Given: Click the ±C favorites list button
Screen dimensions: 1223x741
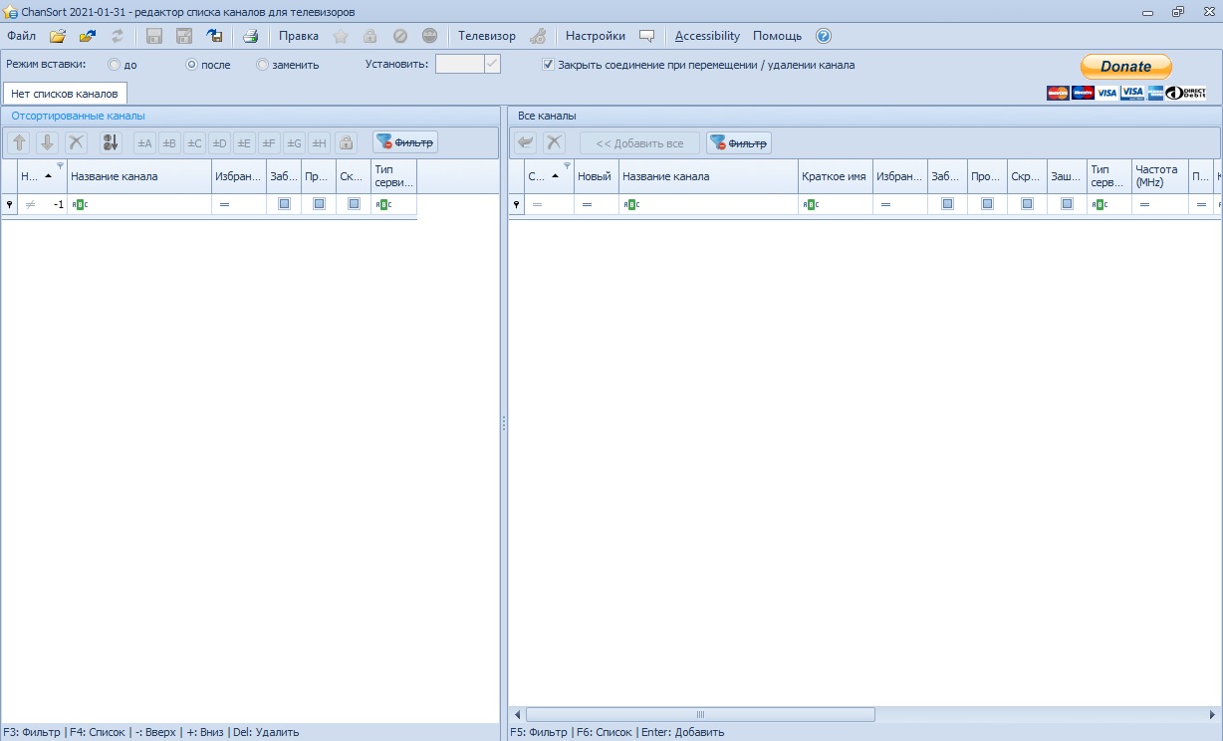Looking at the screenshot, I should [195, 143].
